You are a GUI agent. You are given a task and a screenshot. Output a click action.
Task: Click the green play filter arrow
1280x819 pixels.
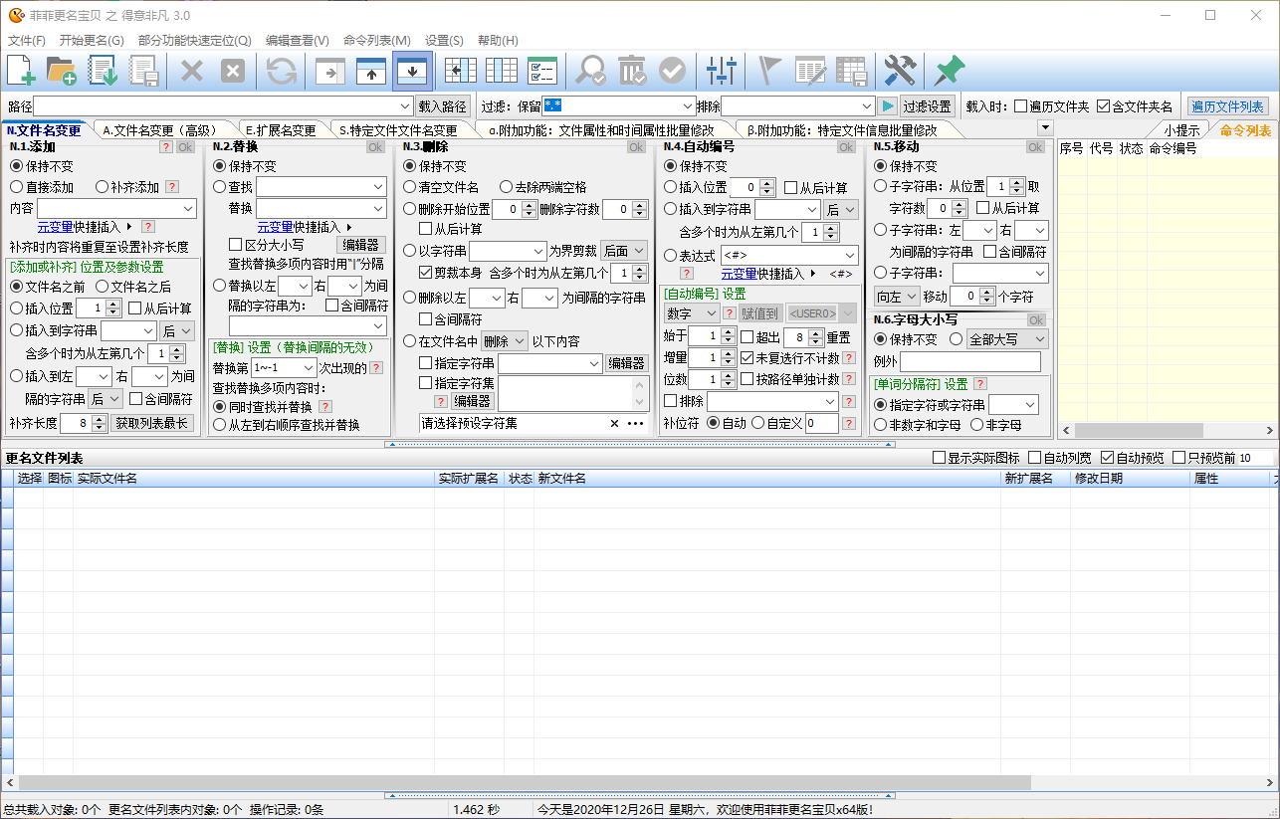tap(888, 106)
